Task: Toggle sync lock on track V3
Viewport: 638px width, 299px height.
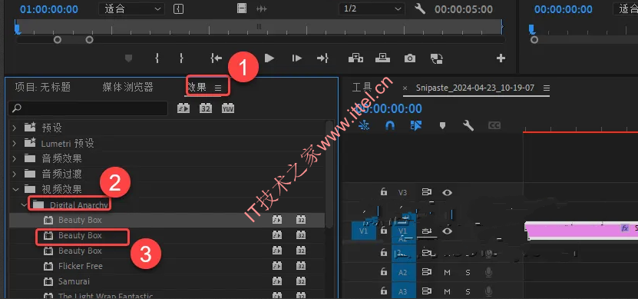Action: pos(426,192)
